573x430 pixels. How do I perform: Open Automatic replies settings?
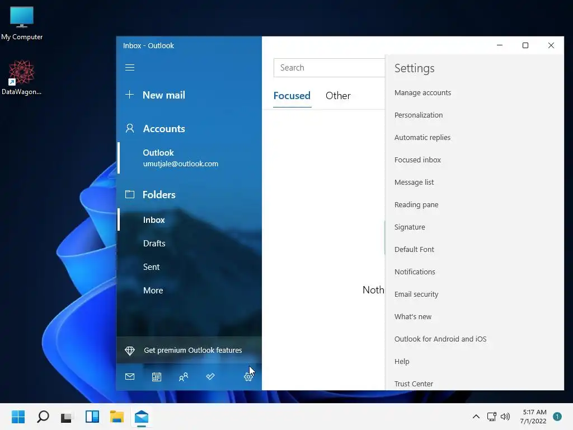(422, 138)
